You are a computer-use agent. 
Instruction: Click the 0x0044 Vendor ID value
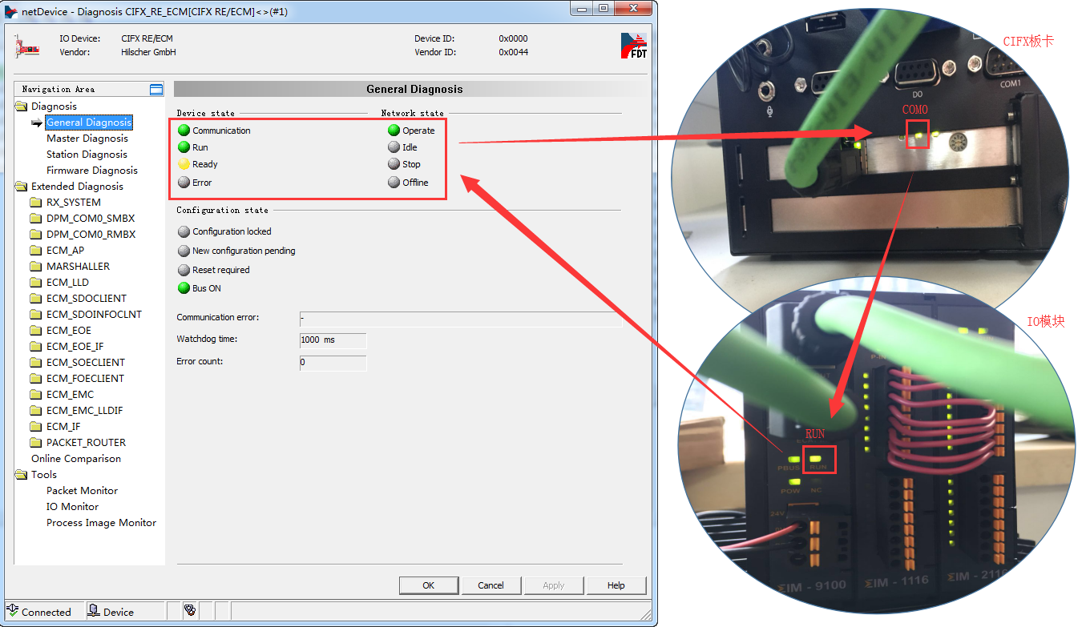coord(513,52)
